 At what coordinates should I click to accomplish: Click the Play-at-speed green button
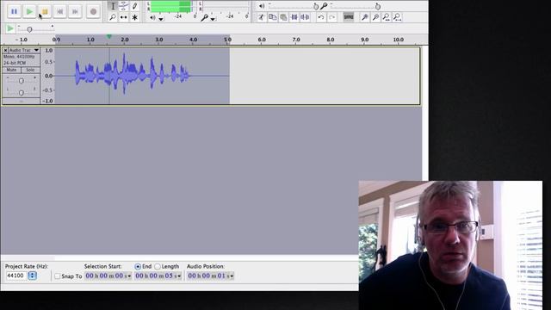point(10,28)
